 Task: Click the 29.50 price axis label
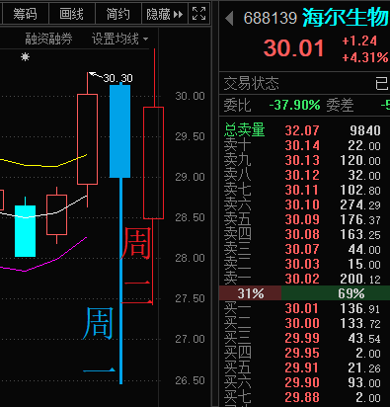pyautogui.click(x=190, y=136)
